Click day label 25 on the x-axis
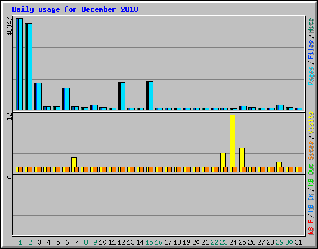 [242, 242]
